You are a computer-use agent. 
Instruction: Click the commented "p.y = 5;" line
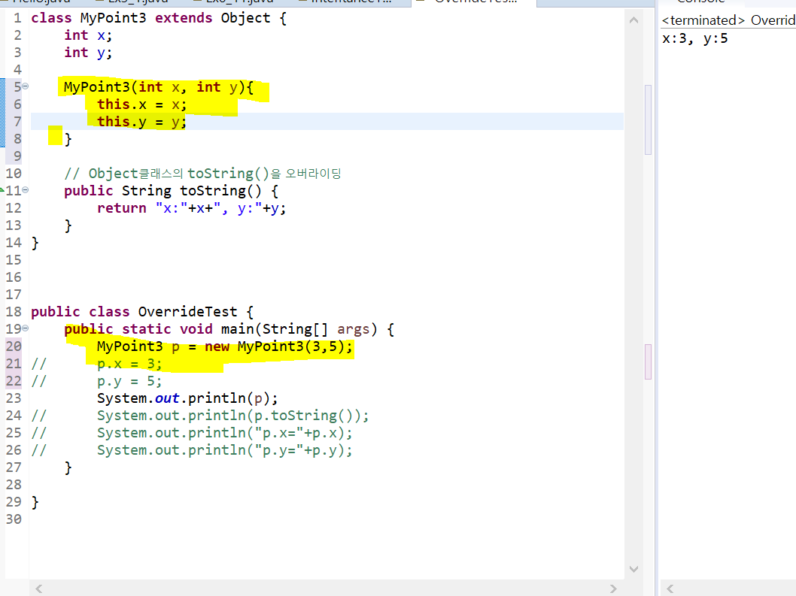[x=129, y=381]
